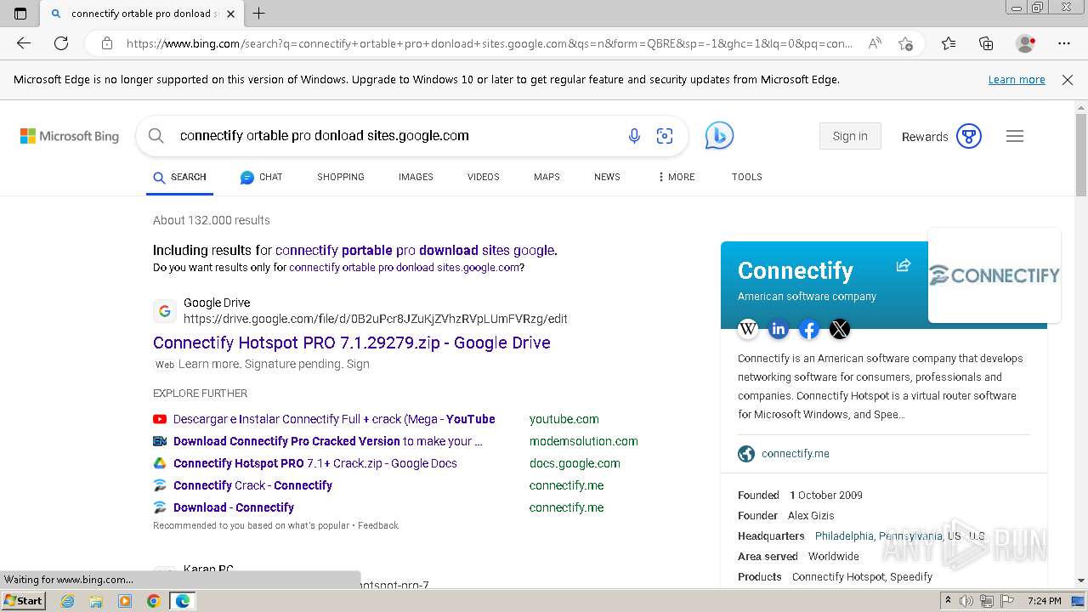Click the browser back arrow
The height and width of the screenshot is (612, 1088).
pos(24,43)
